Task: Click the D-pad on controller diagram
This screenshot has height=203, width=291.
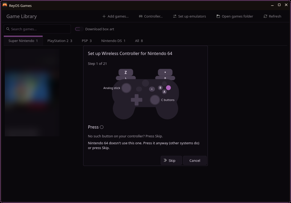Action: (x=137, y=100)
